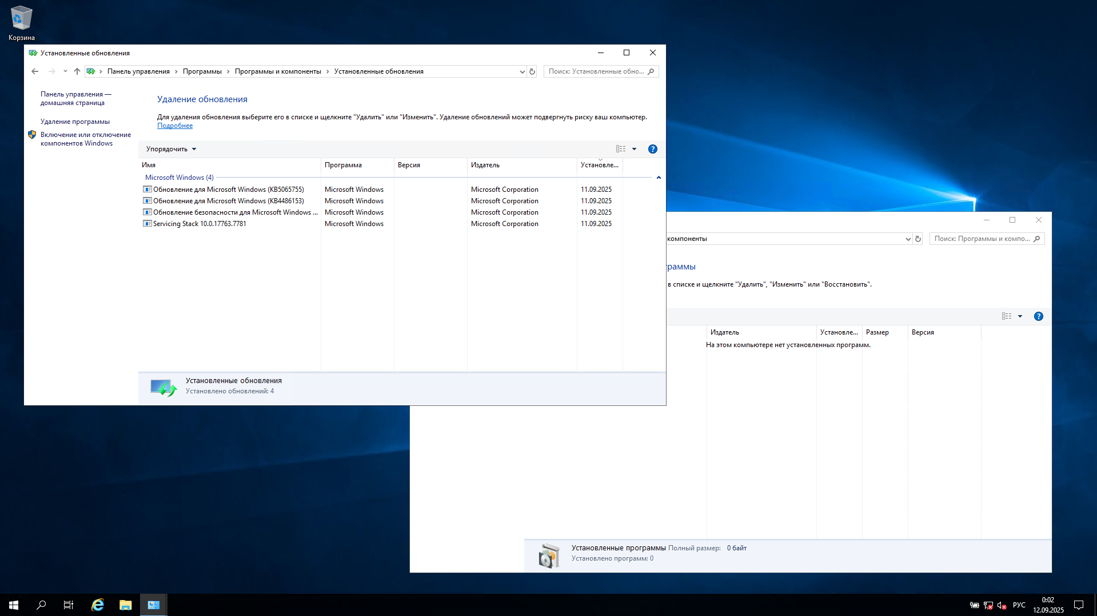Click the forward arrow in Installed Updates window

coord(52,71)
